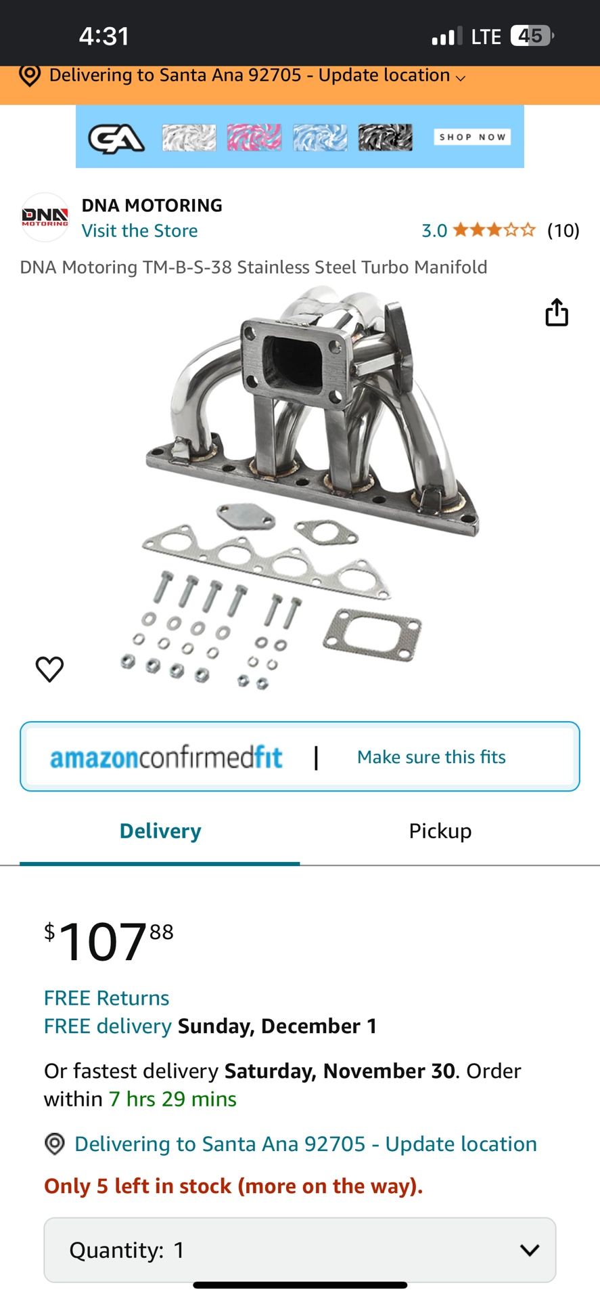Screen dimensions: 600x1300
Task: Open the Quantity dropdown
Action: (x=300, y=1250)
